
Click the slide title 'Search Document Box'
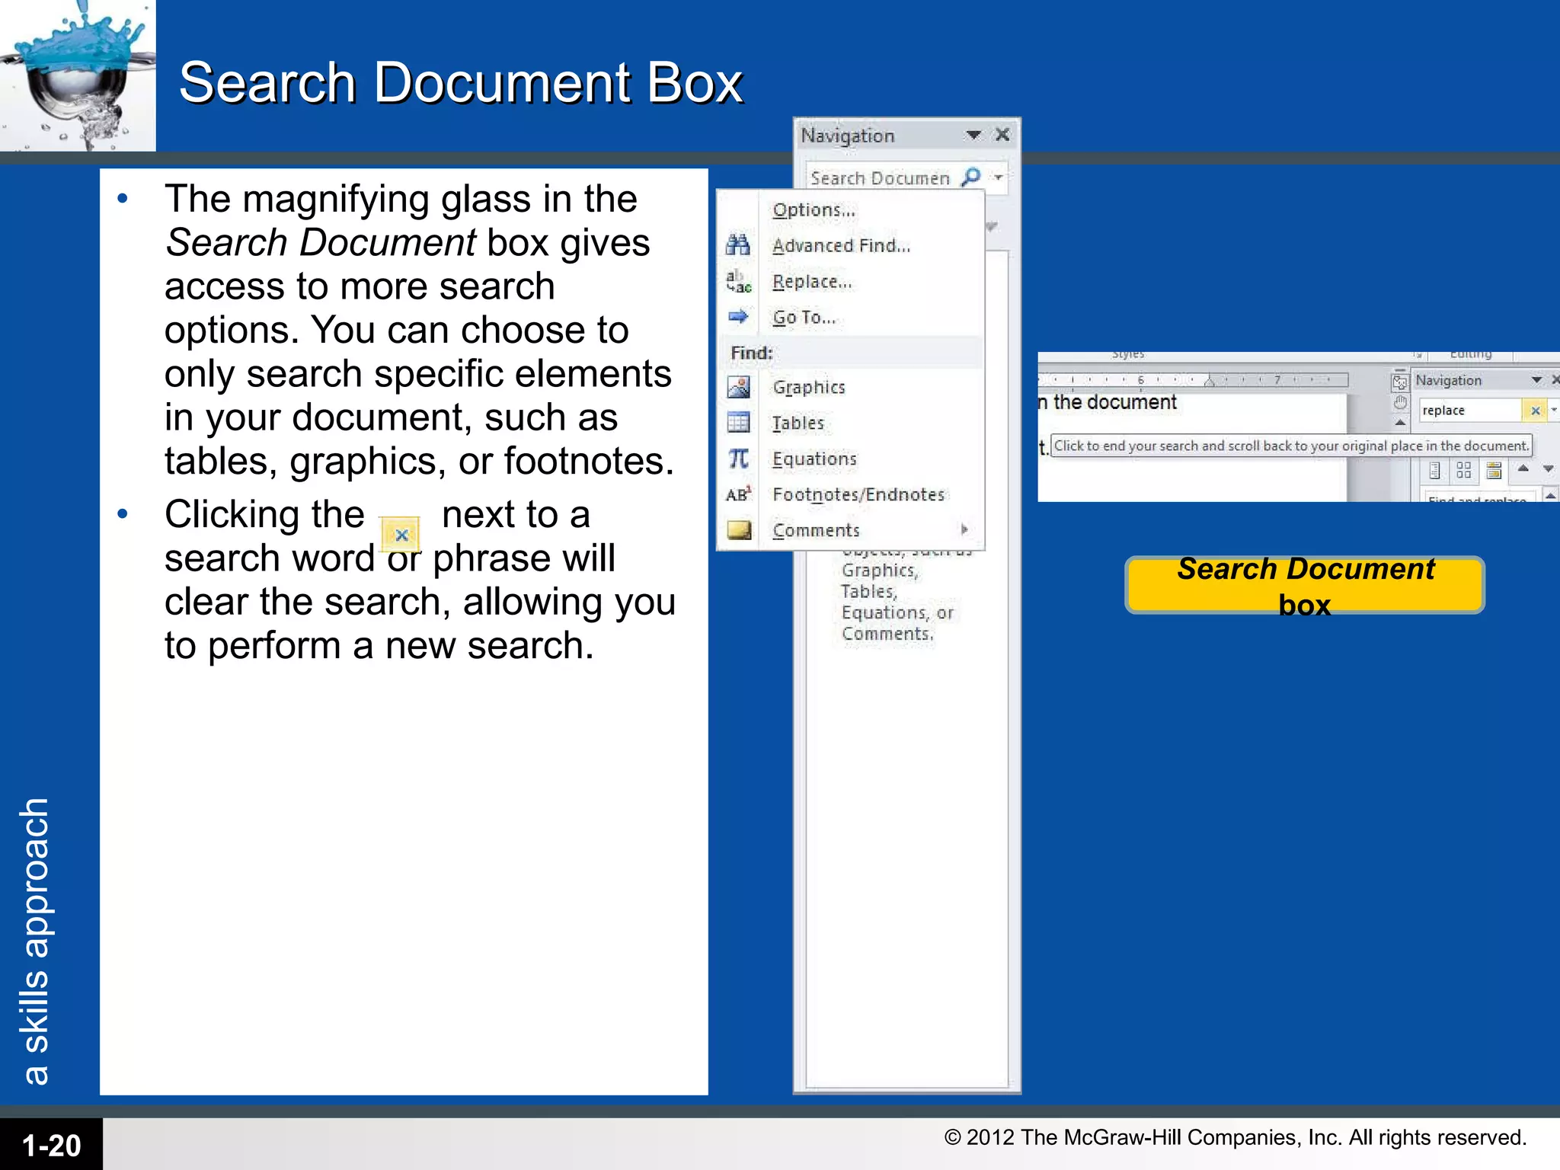460,82
